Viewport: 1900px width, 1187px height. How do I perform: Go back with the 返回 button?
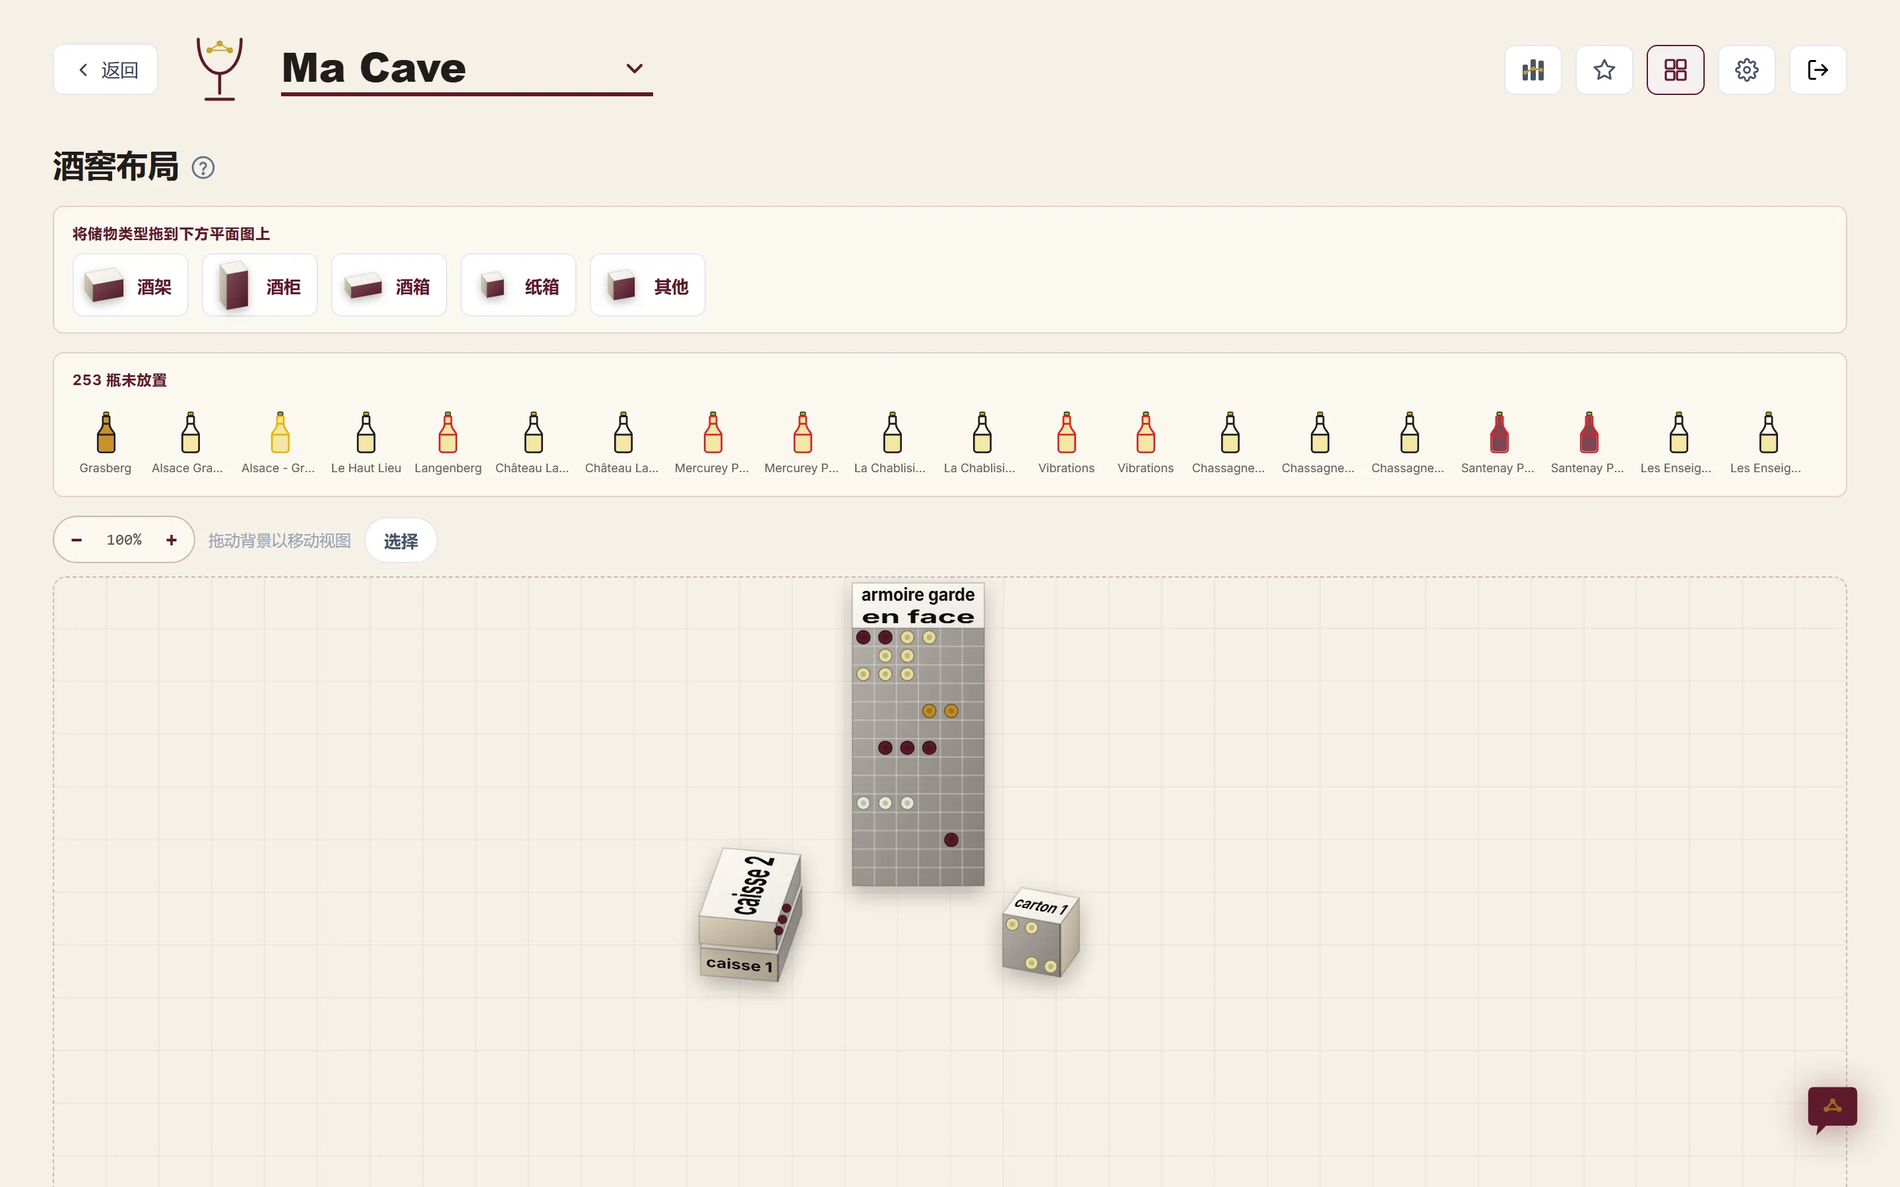(106, 70)
